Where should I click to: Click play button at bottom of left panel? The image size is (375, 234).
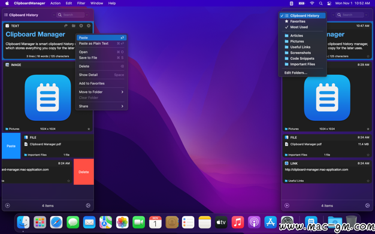(7, 205)
